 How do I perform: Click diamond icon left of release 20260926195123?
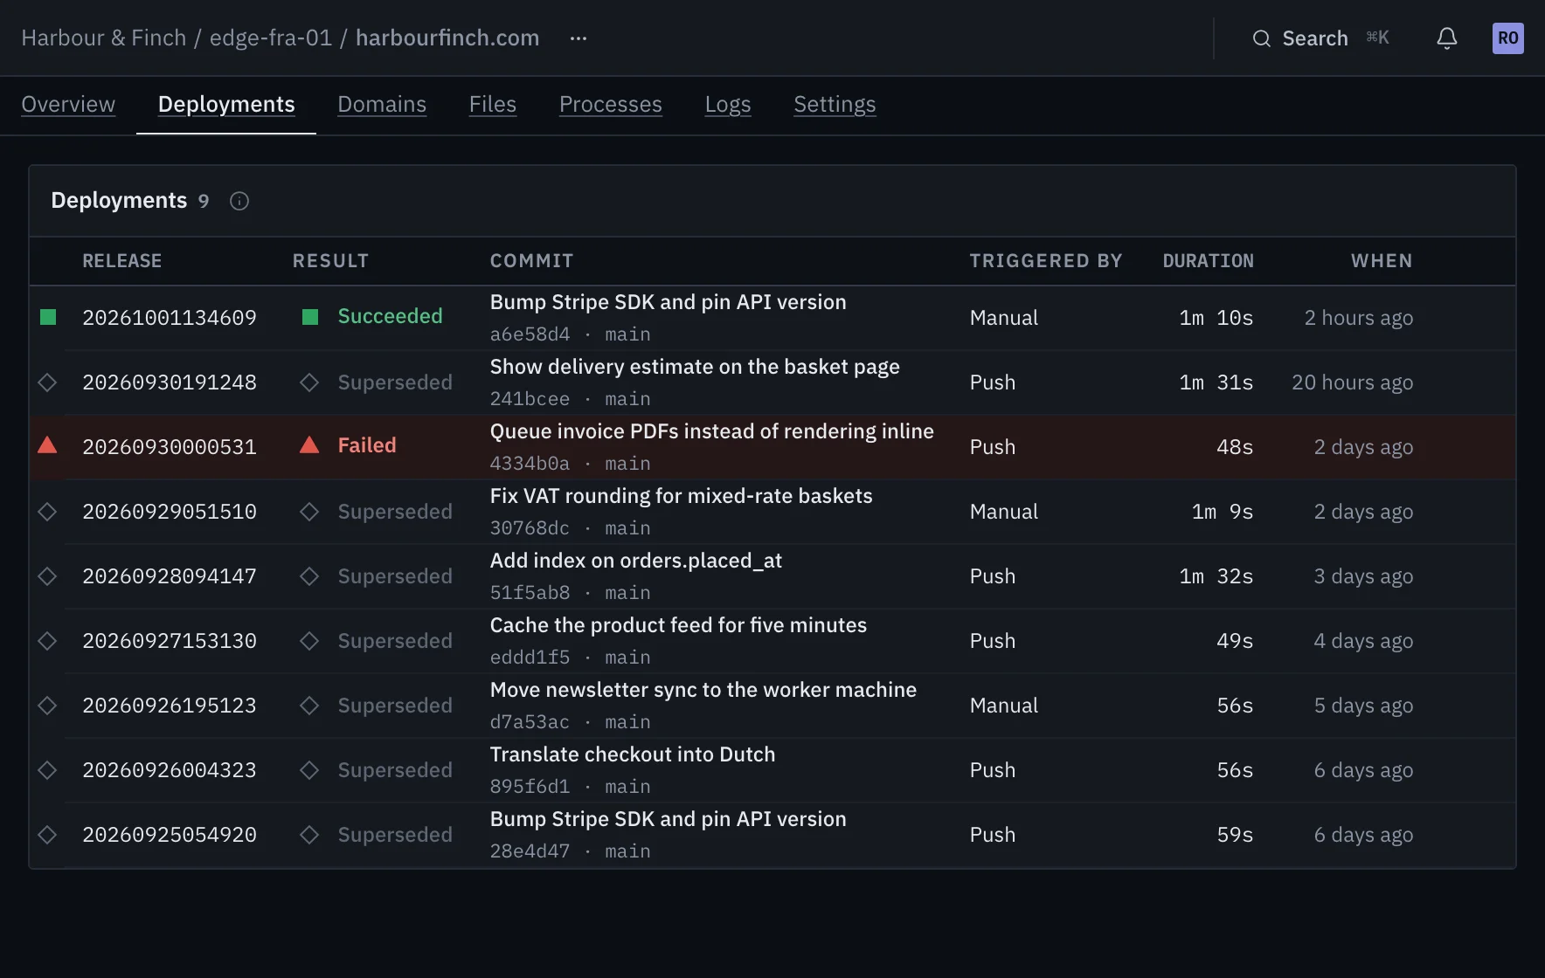tap(48, 706)
